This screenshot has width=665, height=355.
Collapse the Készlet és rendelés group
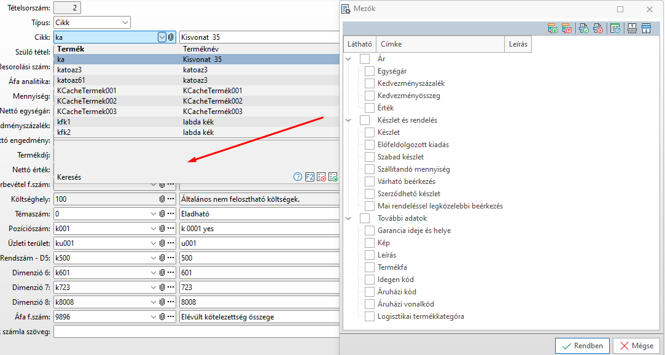tap(349, 120)
